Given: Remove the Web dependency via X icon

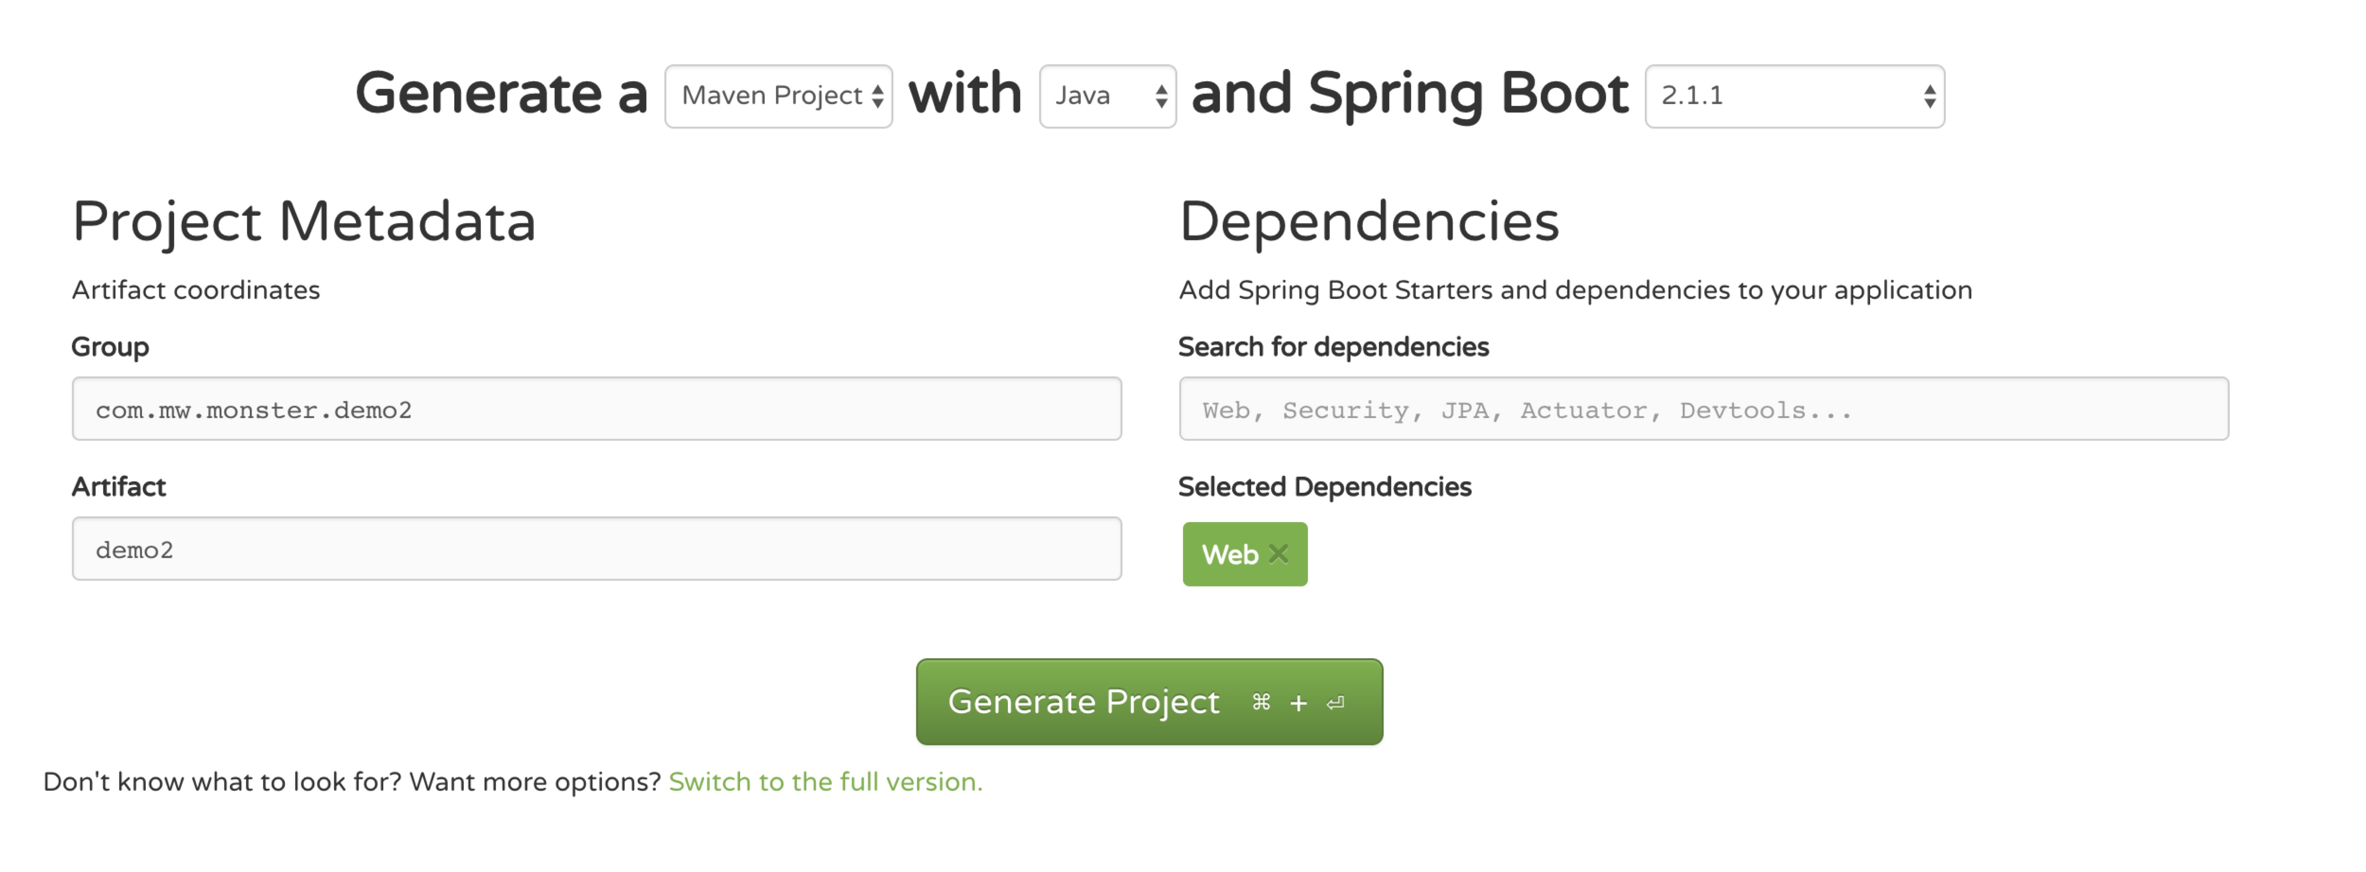Looking at the screenshot, I should (1278, 553).
